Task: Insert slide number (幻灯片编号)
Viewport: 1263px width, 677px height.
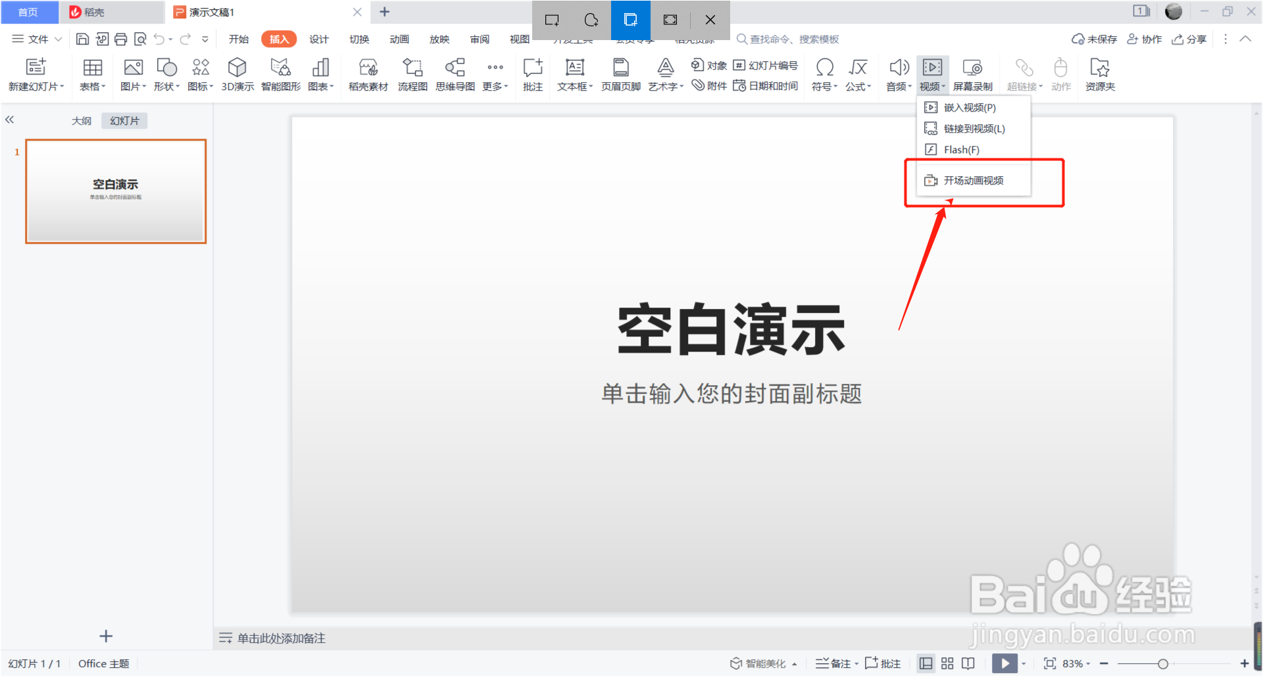Action: tap(765, 65)
